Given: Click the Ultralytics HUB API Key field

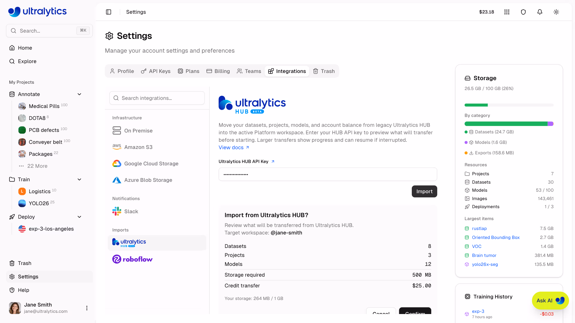Looking at the screenshot, I should pyautogui.click(x=328, y=174).
